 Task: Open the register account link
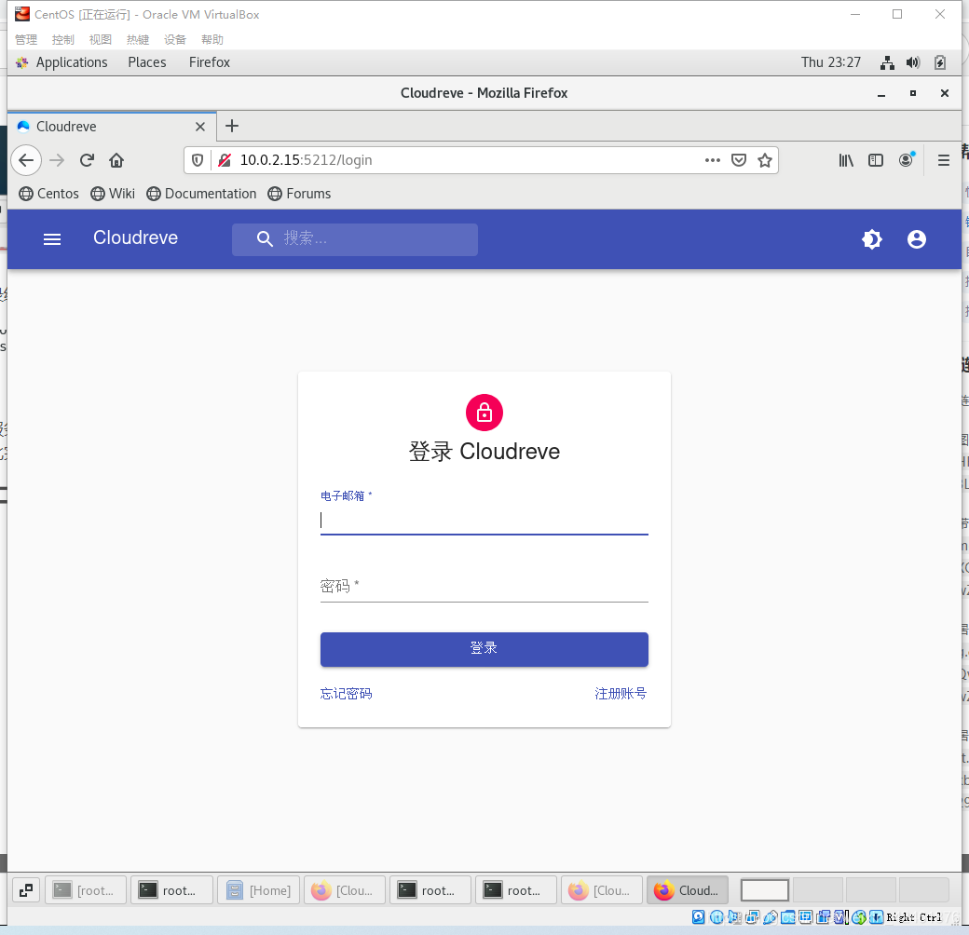(621, 694)
